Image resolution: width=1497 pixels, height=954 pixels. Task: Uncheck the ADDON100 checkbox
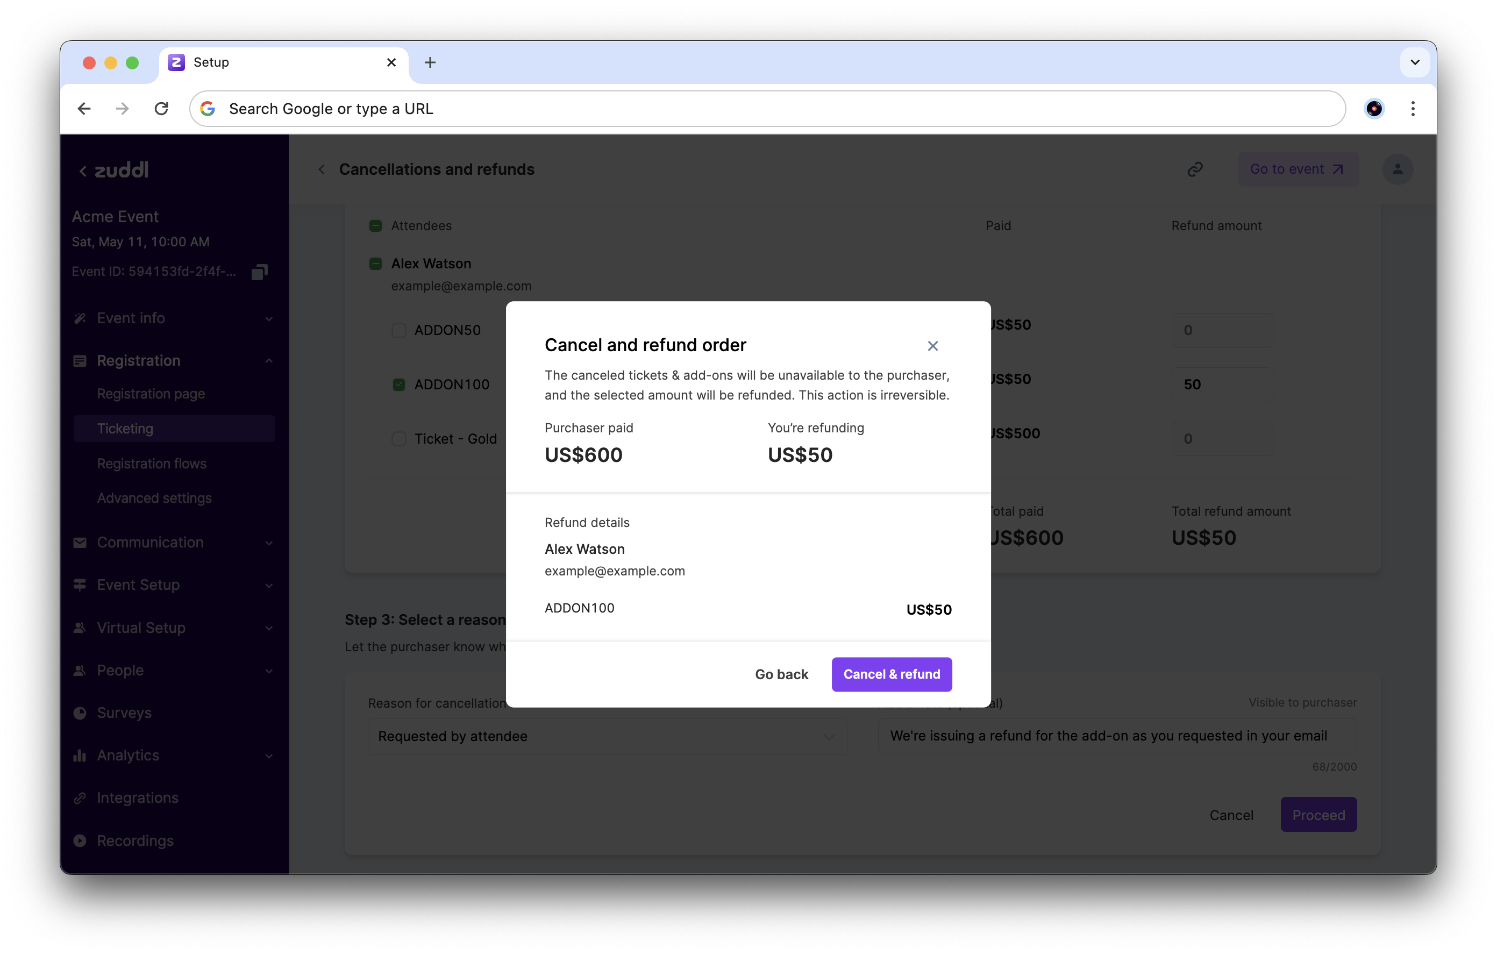399,385
